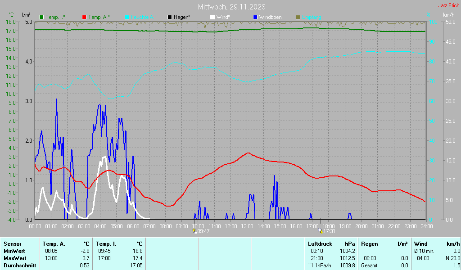Screen dimensions: 461x270
Task: Click the MaxWert row label
Action: (14, 258)
